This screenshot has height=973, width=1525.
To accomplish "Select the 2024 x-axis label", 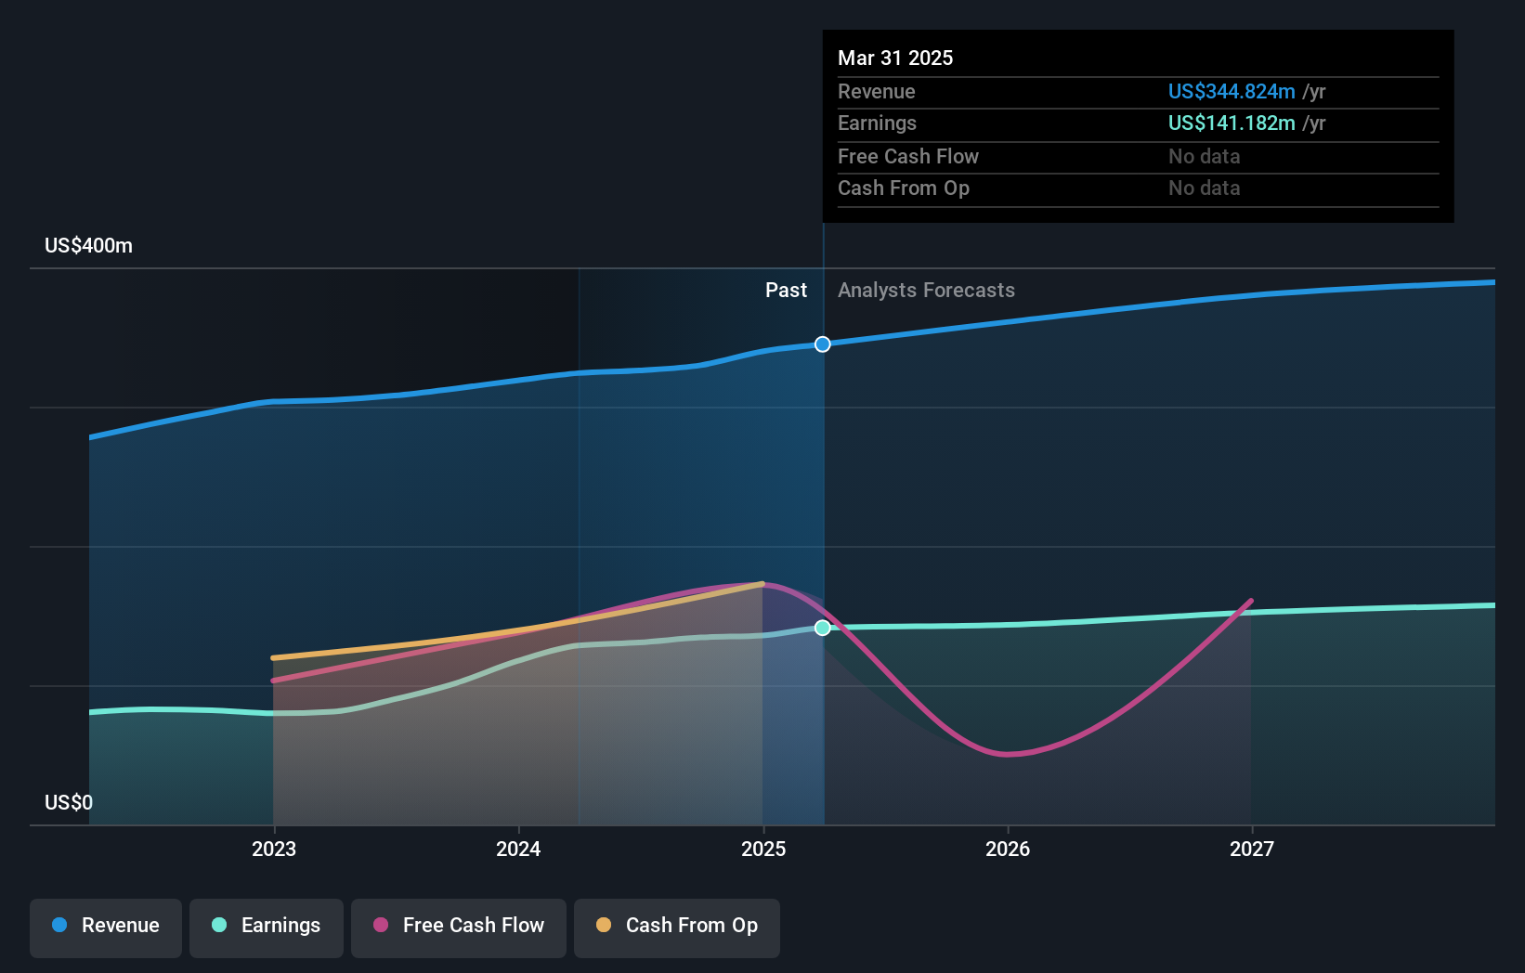I will click(518, 849).
